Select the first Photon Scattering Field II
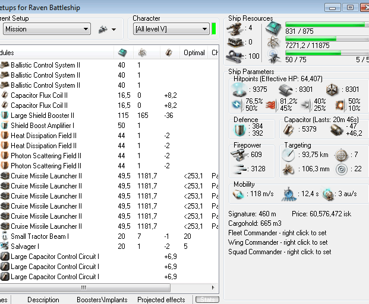369x304 pixels. (109, 156)
